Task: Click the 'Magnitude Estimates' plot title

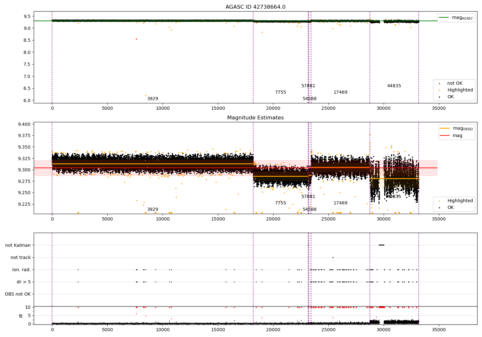Action: pyautogui.click(x=255, y=118)
